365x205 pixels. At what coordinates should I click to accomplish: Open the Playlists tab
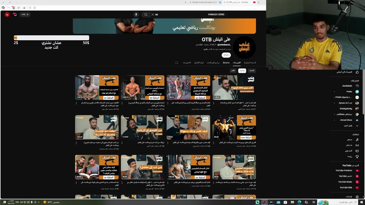click(199, 63)
